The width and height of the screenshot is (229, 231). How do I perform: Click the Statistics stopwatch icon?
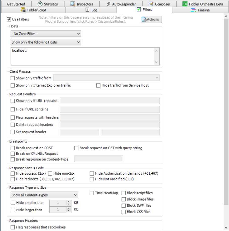pos(40,4)
